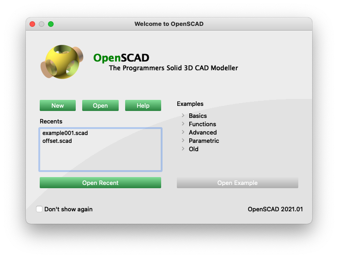Expand the Basics examples chevron
Image resolution: width=338 pixels, height=258 pixels.
(x=183, y=116)
